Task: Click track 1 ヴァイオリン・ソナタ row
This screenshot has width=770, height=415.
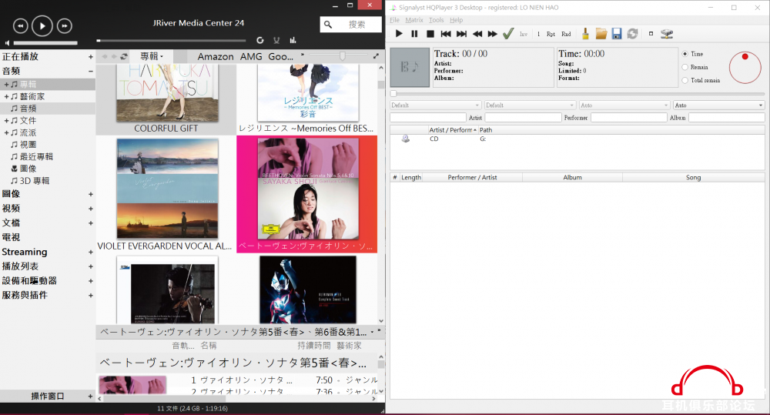Action: coord(284,380)
